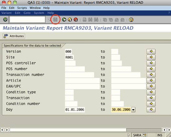Viewport: 171px width, 137px height.
Task: Click the yellow Exit arrow icon
Action: pyautogui.click(x=70, y=20)
